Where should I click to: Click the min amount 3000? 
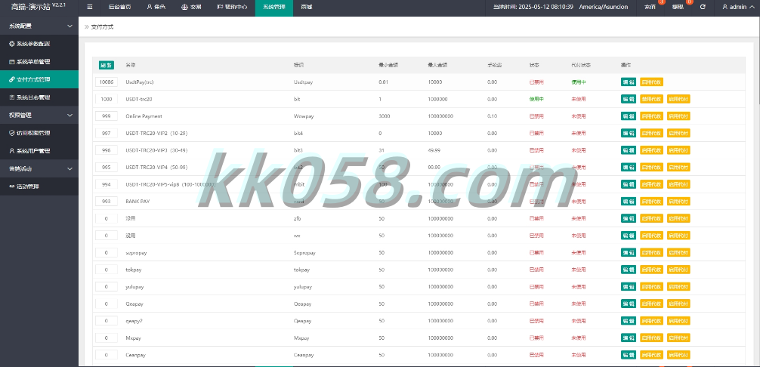(385, 116)
